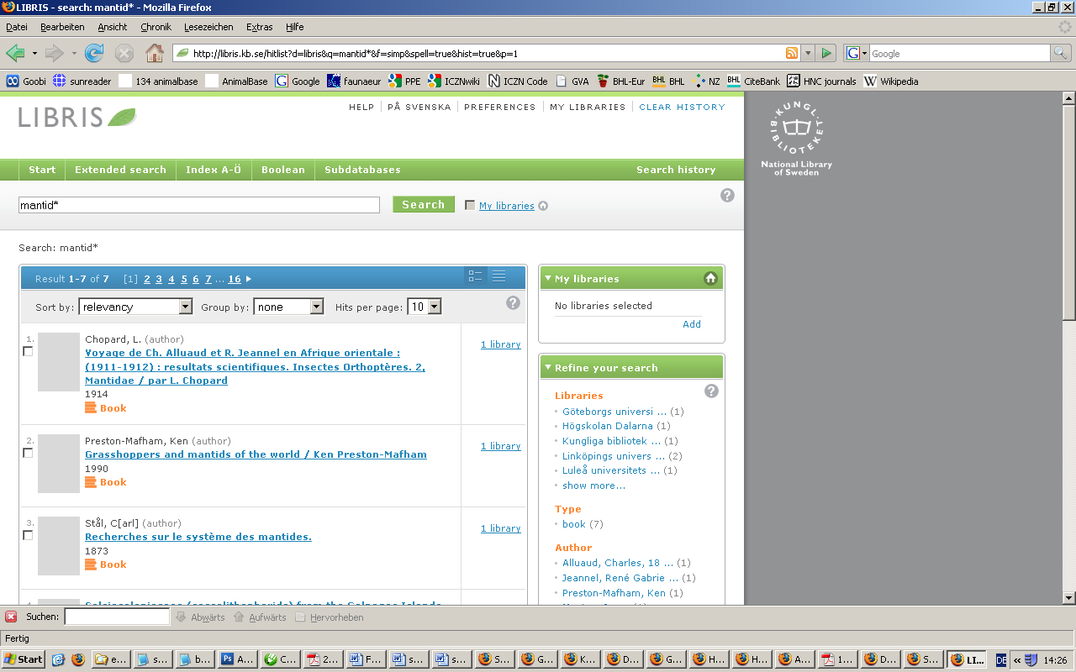Click the Firefox reload page icon
This screenshot has height=672, width=1076.
click(x=94, y=54)
